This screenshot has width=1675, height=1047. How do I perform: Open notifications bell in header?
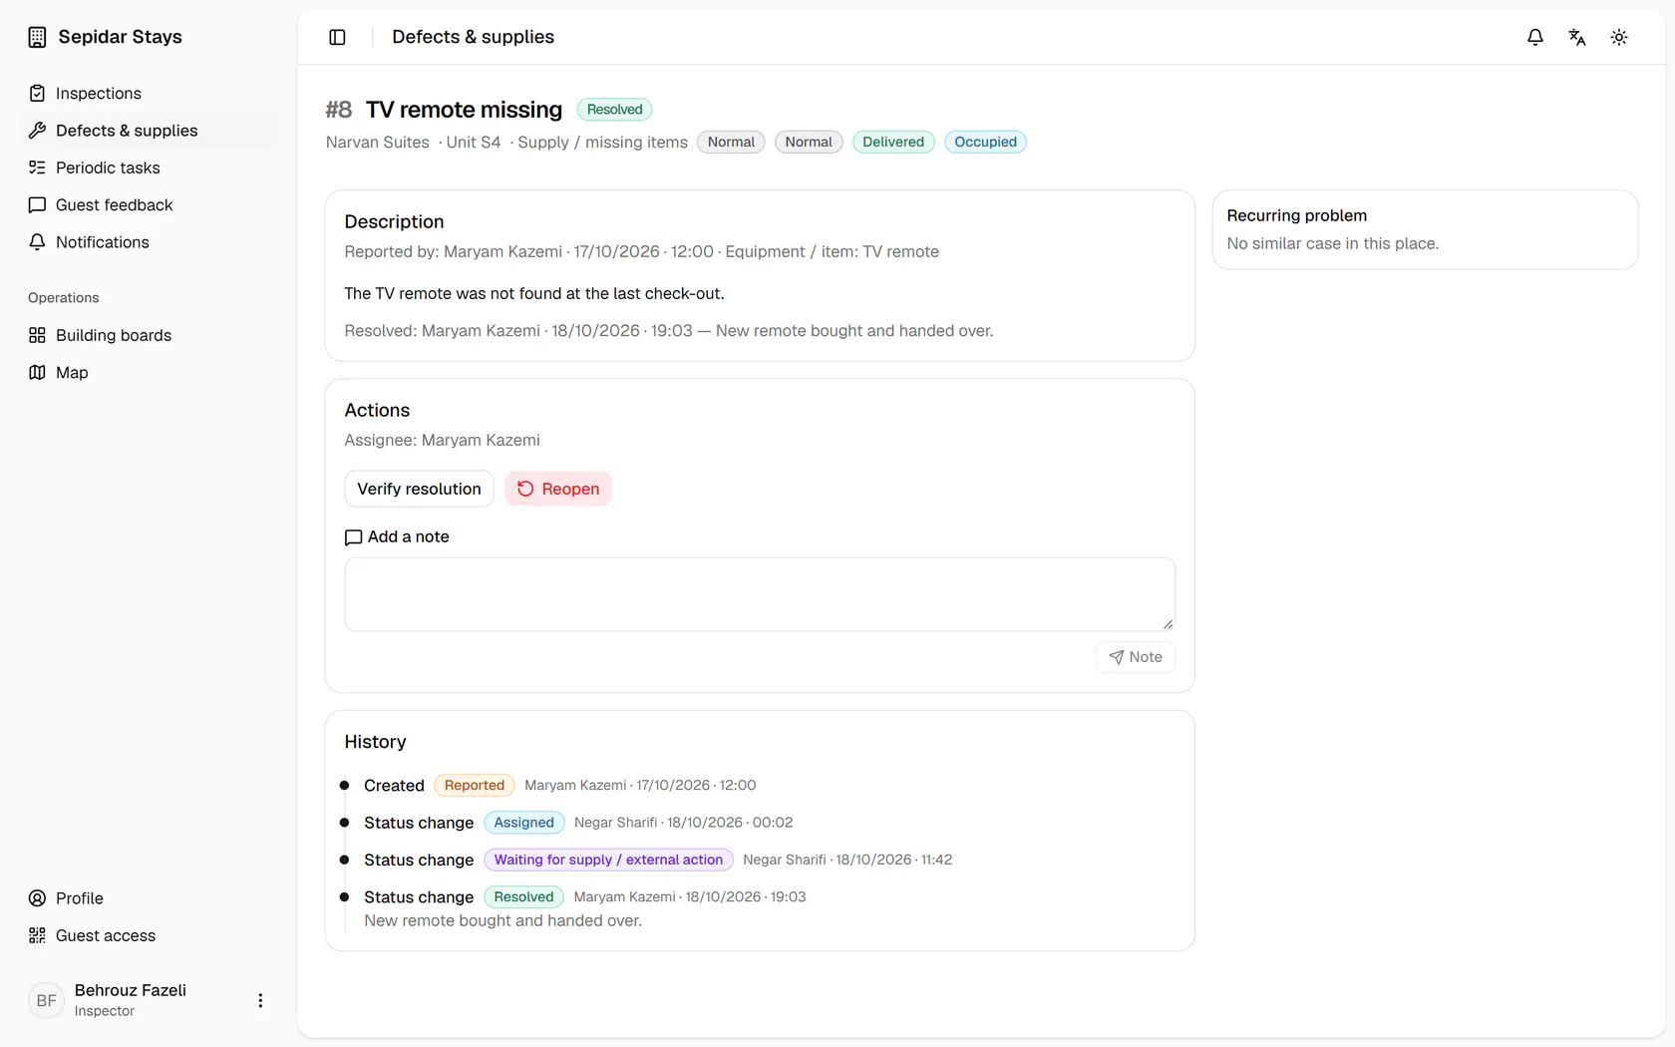pyautogui.click(x=1535, y=37)
